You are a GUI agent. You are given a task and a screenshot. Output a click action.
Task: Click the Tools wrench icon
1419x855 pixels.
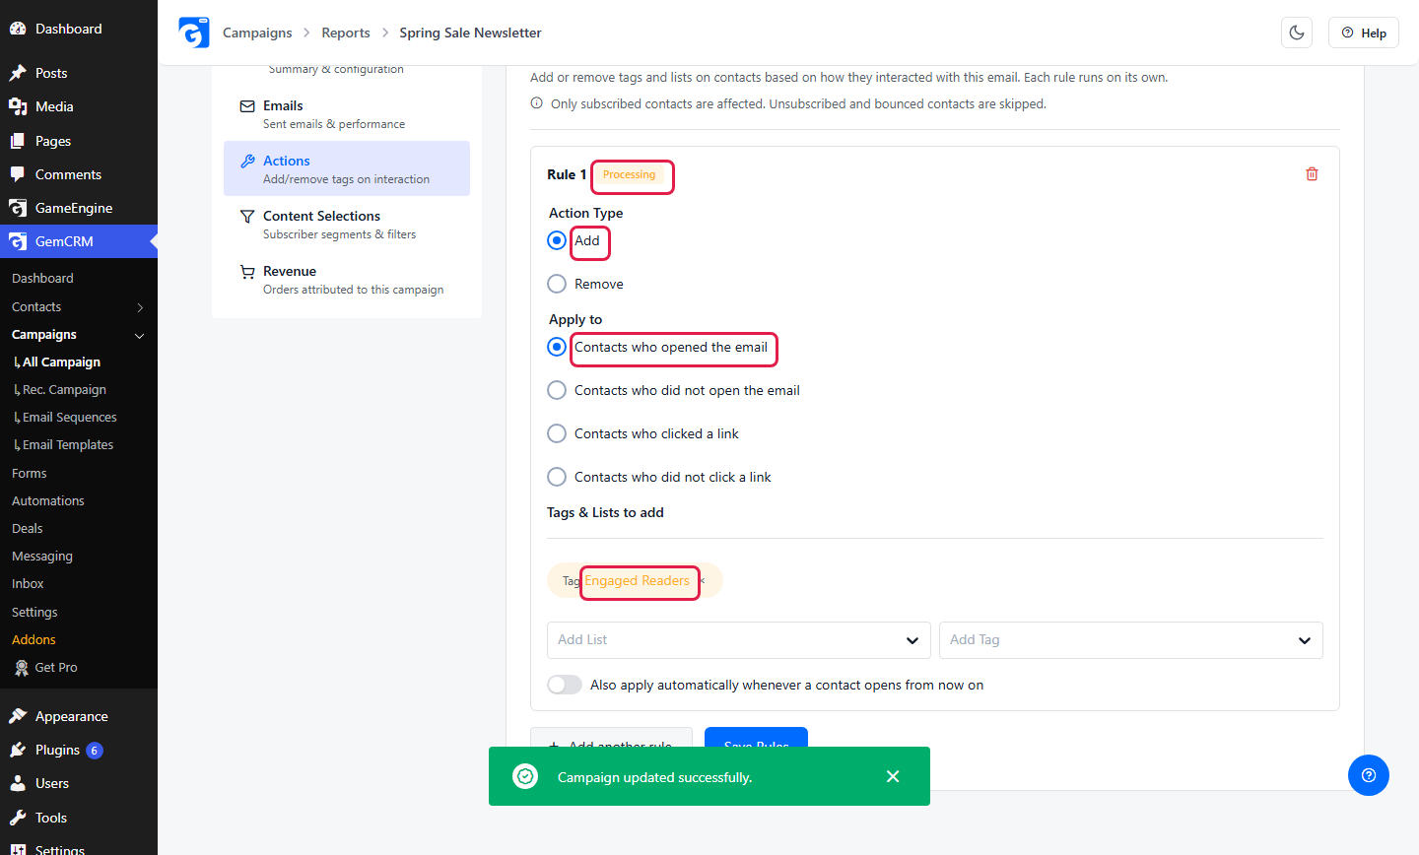pyautogui.click(x=18, y=818)
